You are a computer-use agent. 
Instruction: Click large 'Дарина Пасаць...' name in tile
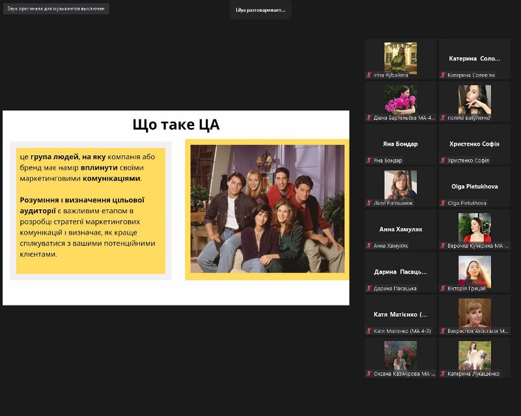tap(401, 272)
